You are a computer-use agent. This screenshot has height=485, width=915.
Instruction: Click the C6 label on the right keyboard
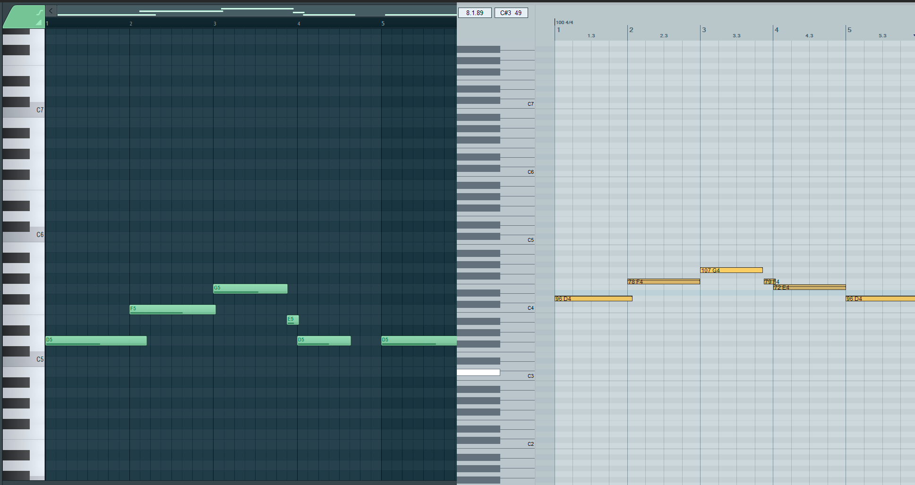(x=530, y=172)
